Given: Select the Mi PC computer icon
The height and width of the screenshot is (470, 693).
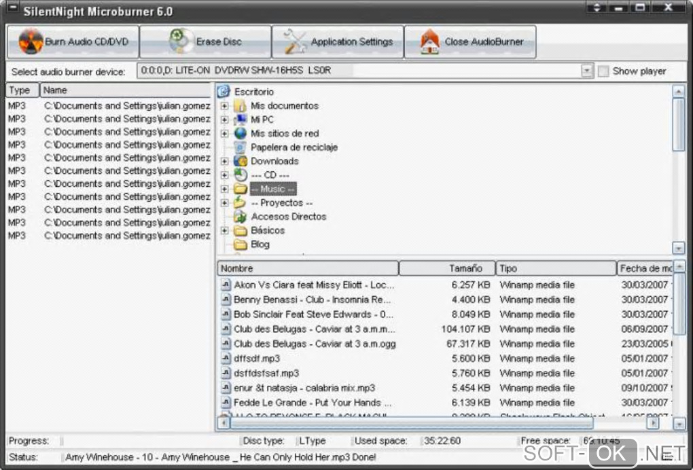Looking at the screenshot, I should point(240,120).
